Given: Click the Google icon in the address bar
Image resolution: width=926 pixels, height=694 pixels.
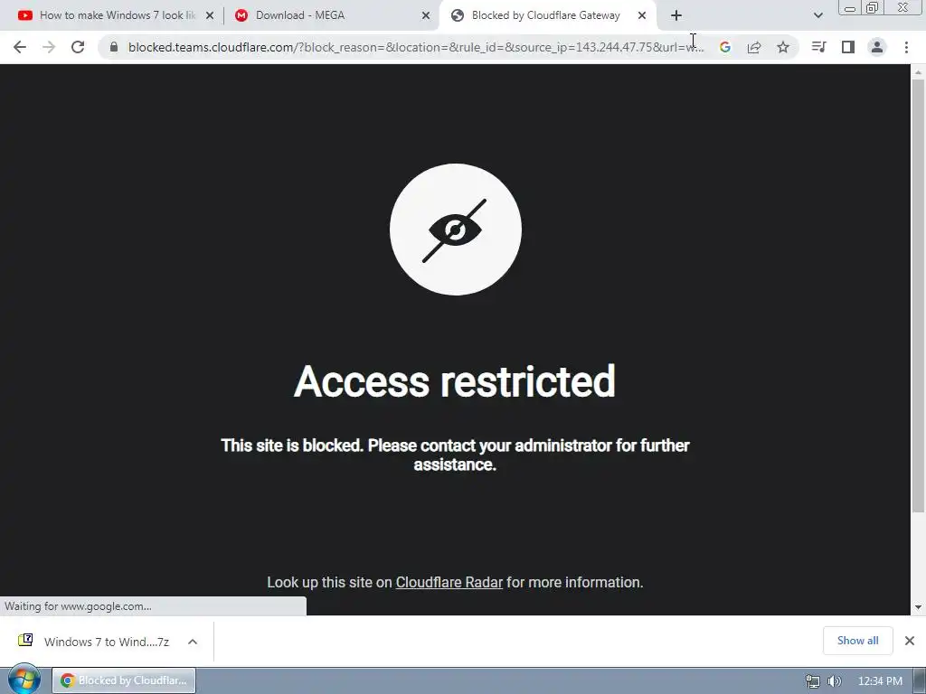Looking at the screenshot, I should [x=725, y=47].
